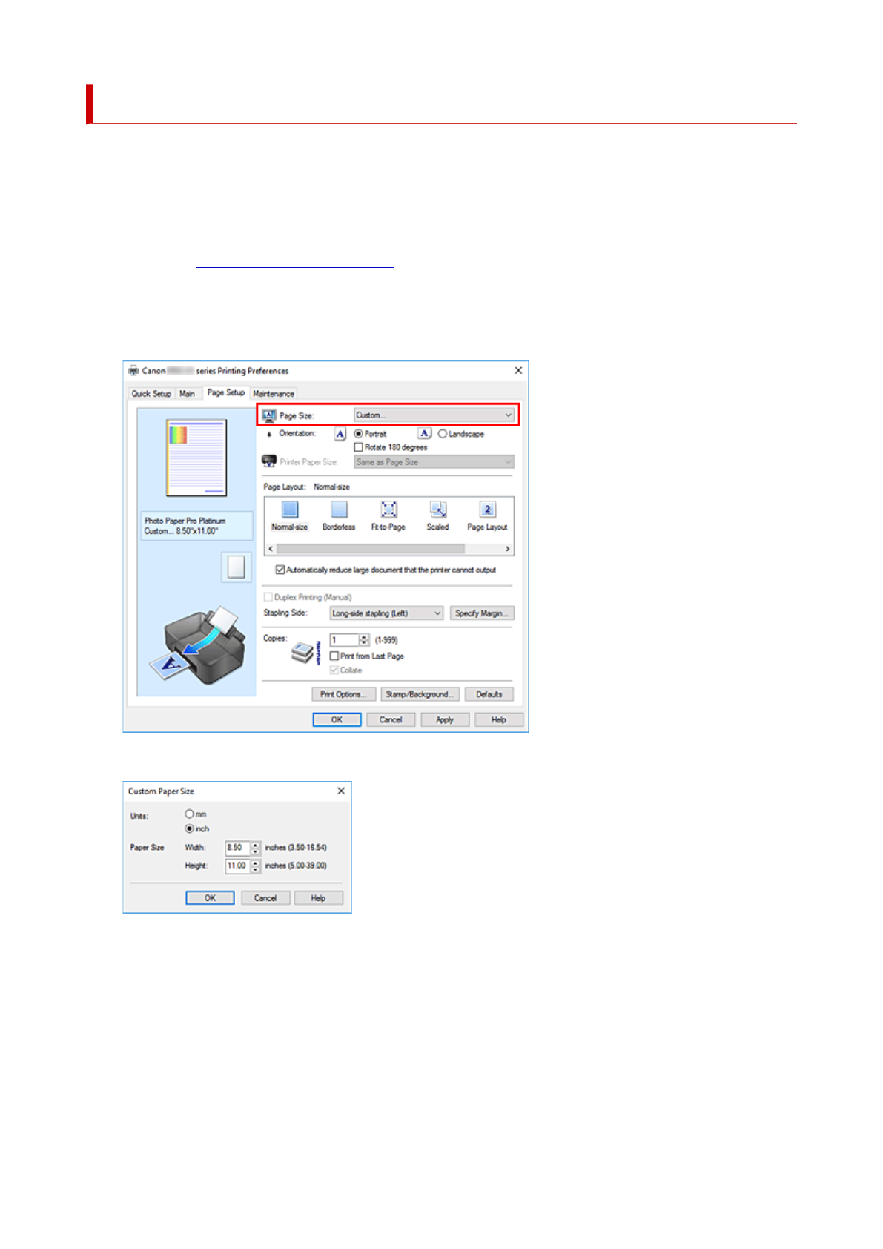Screen dimensions: 883x1249
Task: Open the Maintenance tab
Action: (x=274, y=394)
